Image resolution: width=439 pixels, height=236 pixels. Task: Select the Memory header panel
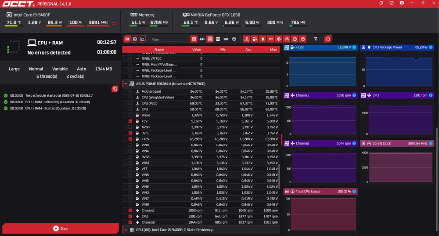pos(143,15)
